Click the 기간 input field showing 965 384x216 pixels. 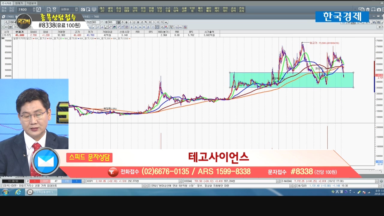coord(96,22)
